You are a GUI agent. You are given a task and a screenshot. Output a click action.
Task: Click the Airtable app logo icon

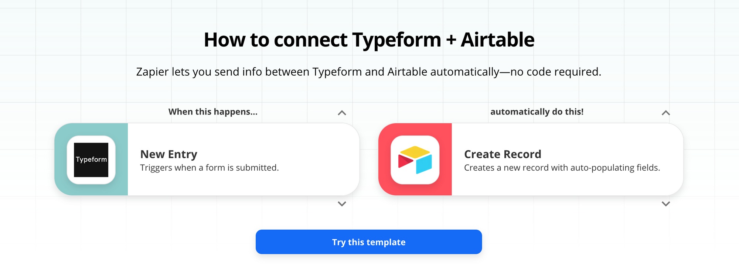click(415, 160)
